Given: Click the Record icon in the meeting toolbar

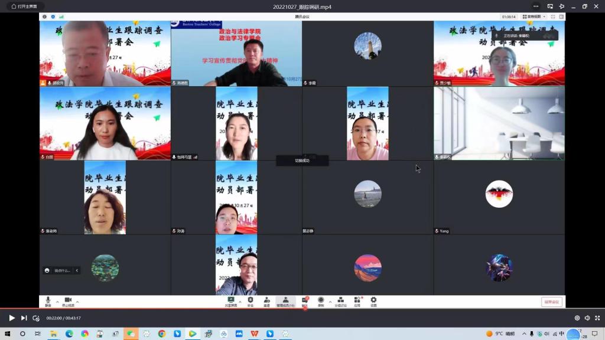Looking at the screenshot, I should coord(321,301).
